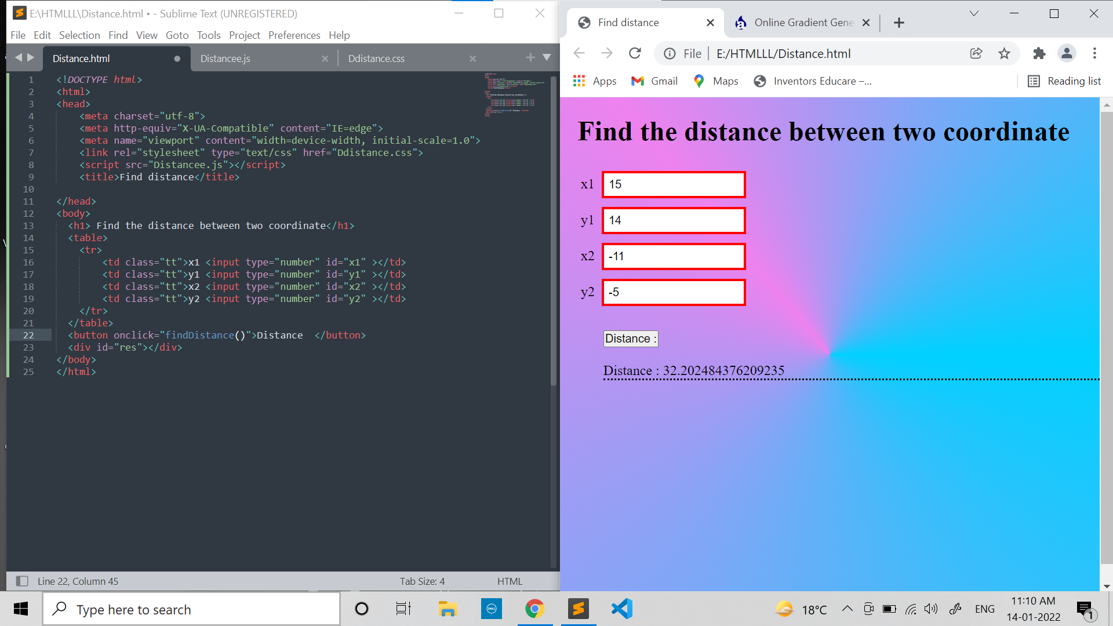Click the browser reload page icon
Viewport: 1113px width, 626px height.
point(635,53)
